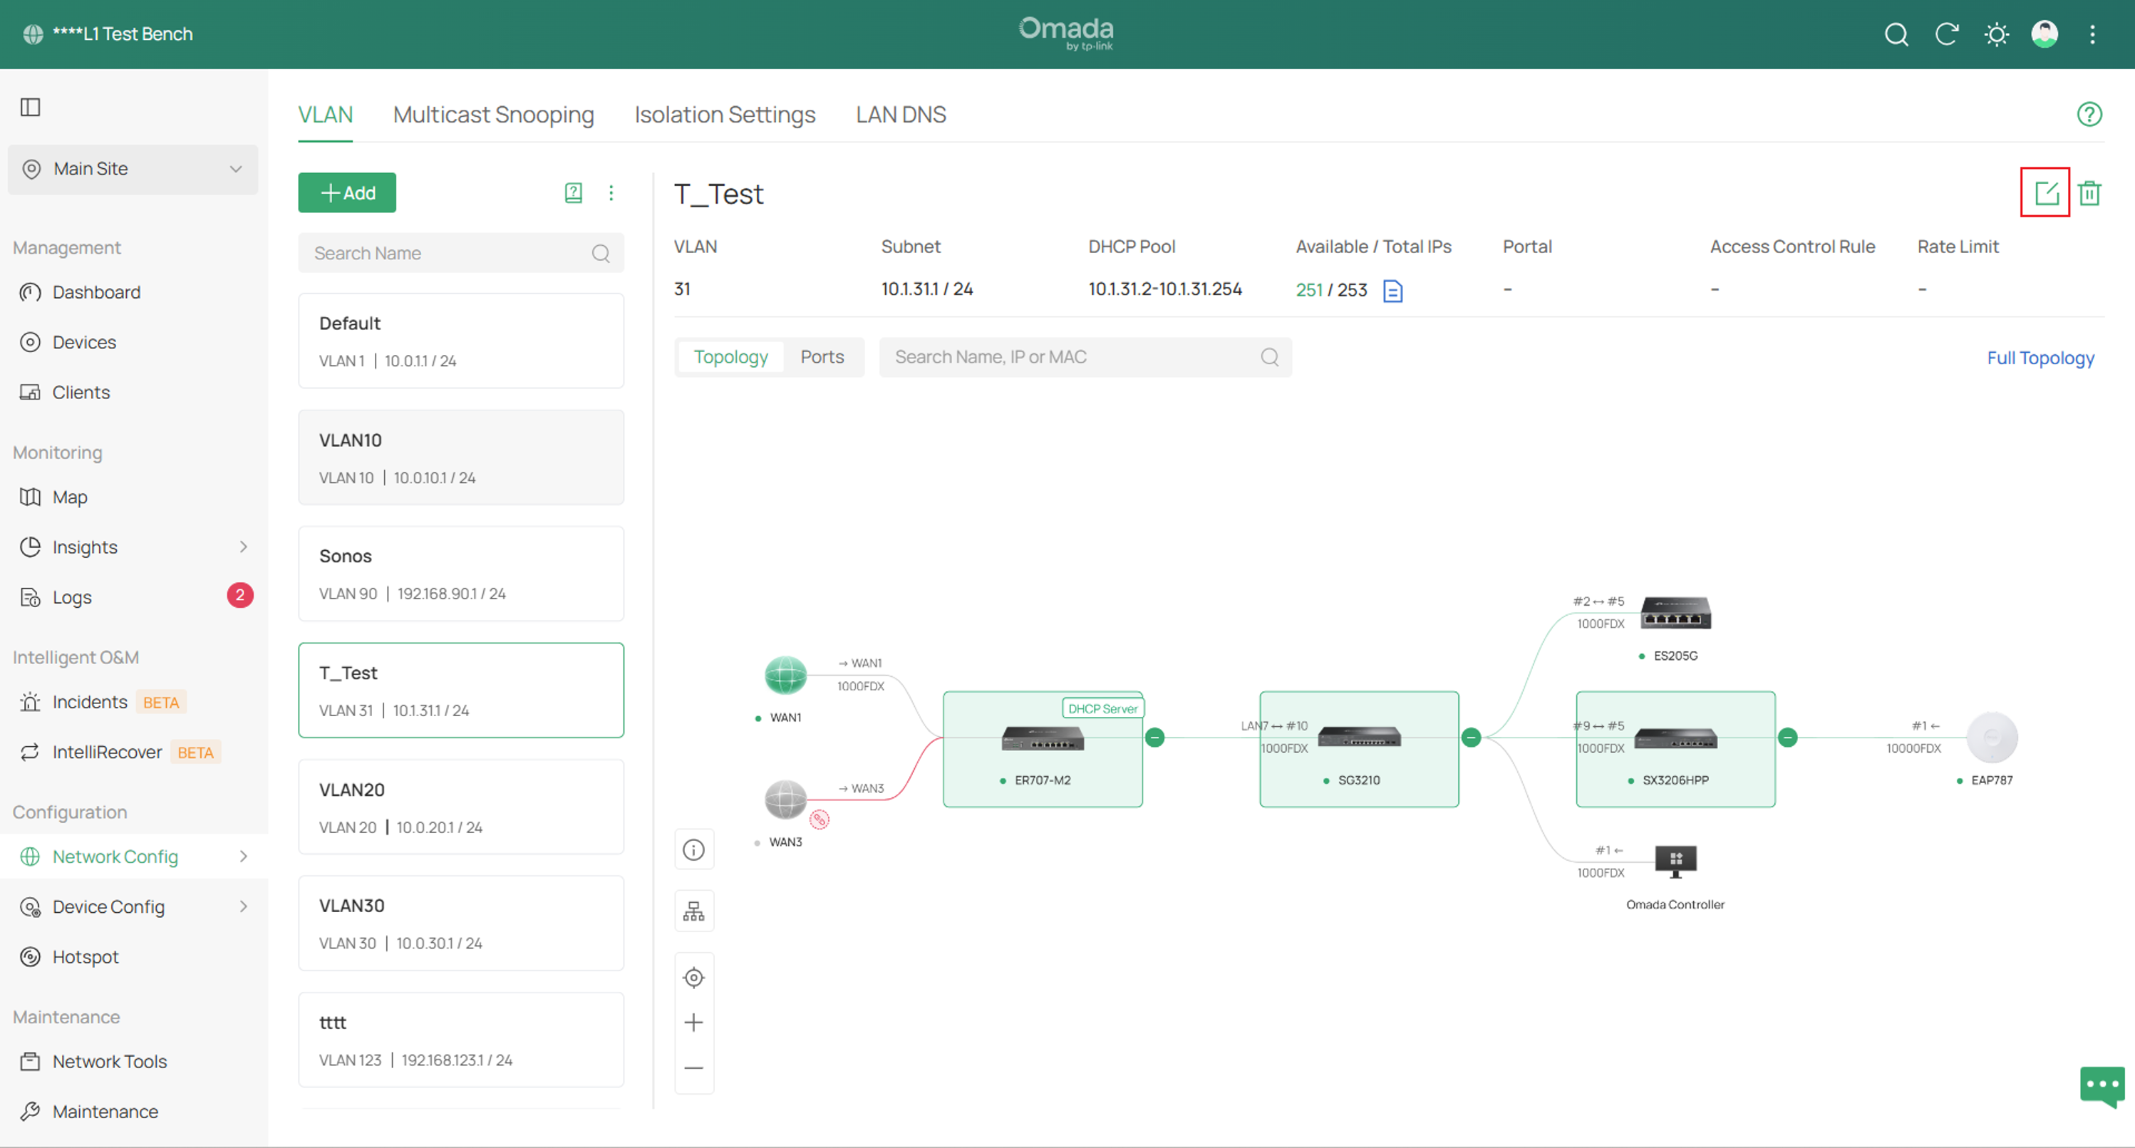Viewport: 2135px width, 1148px height.
Task: Collapse the ER707-M2 node branch
Action: [x=1154, y=737]
